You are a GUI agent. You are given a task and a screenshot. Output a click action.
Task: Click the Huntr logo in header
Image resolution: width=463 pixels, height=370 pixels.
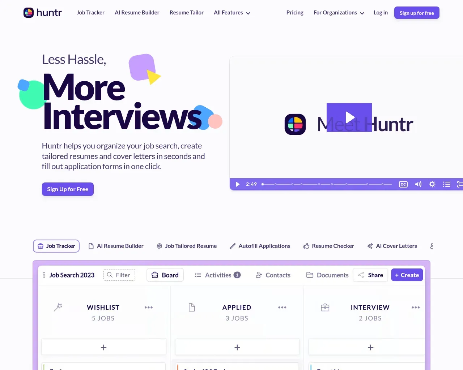pyautogui.click(x=43, y=13)
